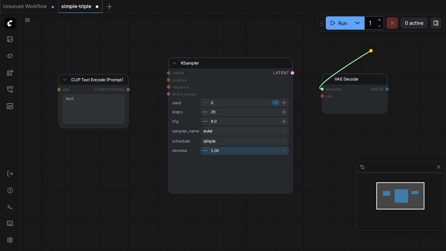Open the sampler_name euler dropdown
Image resolution: width=446 pixels, height=251 pixels.
pyautogui.click(x=245, y=131)
